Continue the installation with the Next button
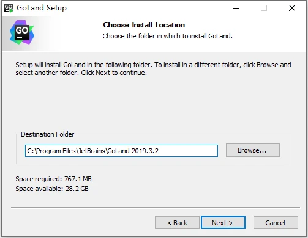Image resolution: width=308 pixels, height=238 pixels. pos(223,223)
